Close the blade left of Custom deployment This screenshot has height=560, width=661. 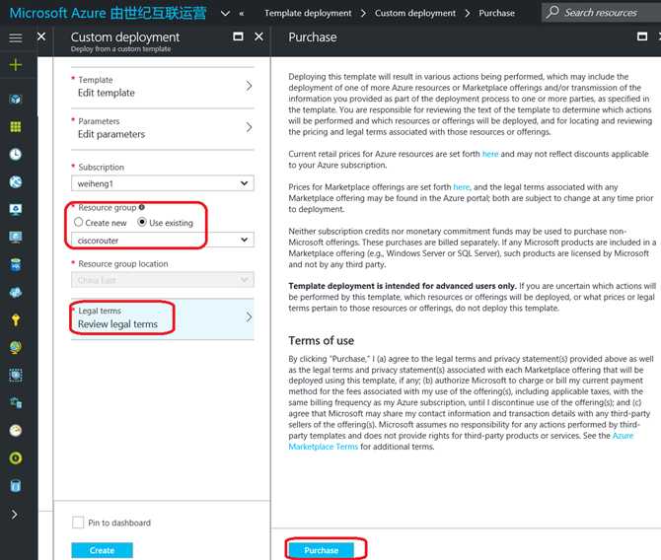coord(41,36)
